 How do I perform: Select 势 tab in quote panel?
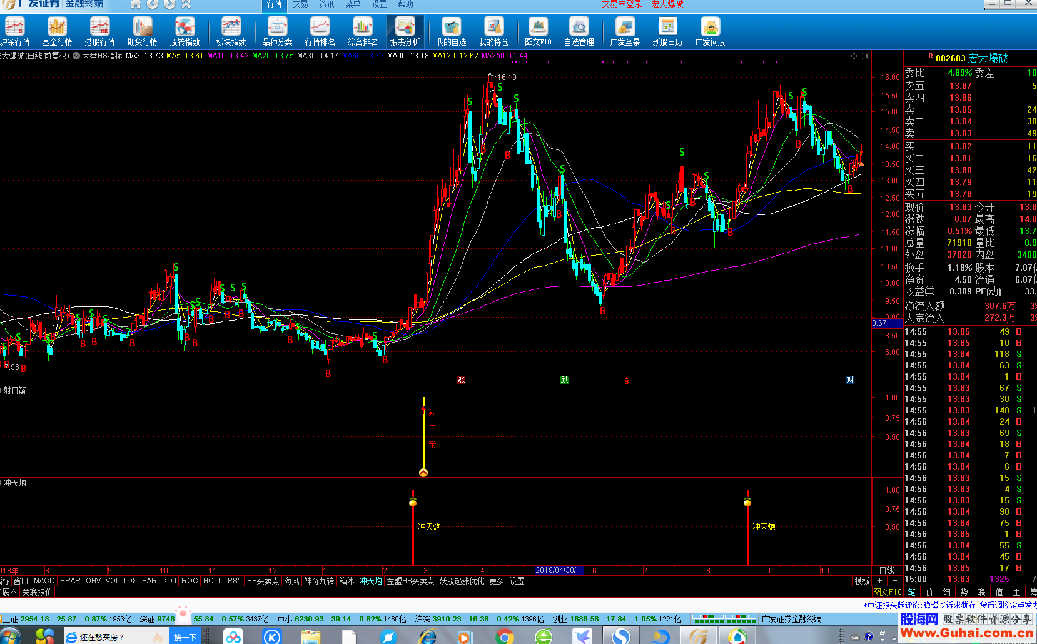click(964, 592)
